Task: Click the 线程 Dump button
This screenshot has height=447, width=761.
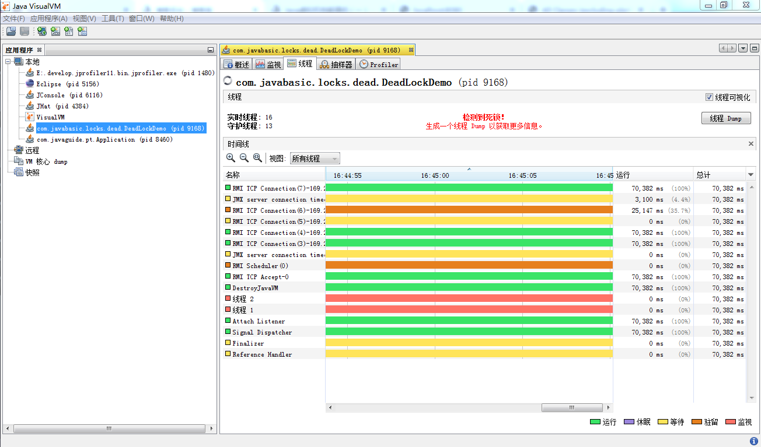Action: (x=726, y=118)
